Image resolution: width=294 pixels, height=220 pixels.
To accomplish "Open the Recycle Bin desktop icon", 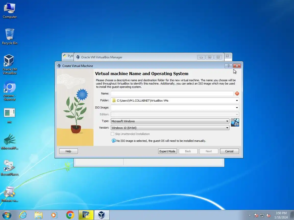I will pyautogui.click(x=9, y=37).
